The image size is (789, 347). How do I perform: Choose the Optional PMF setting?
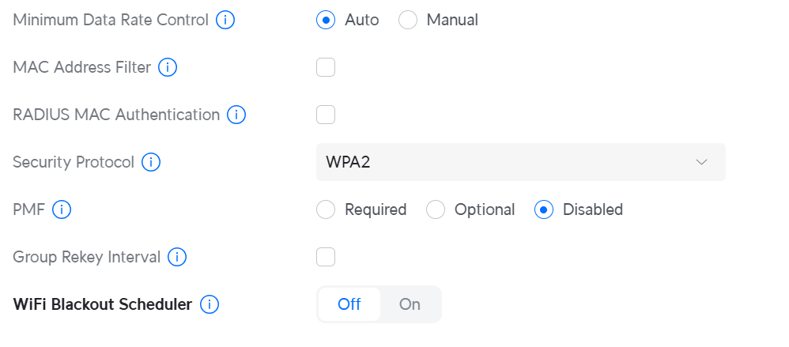click(436, 209)
